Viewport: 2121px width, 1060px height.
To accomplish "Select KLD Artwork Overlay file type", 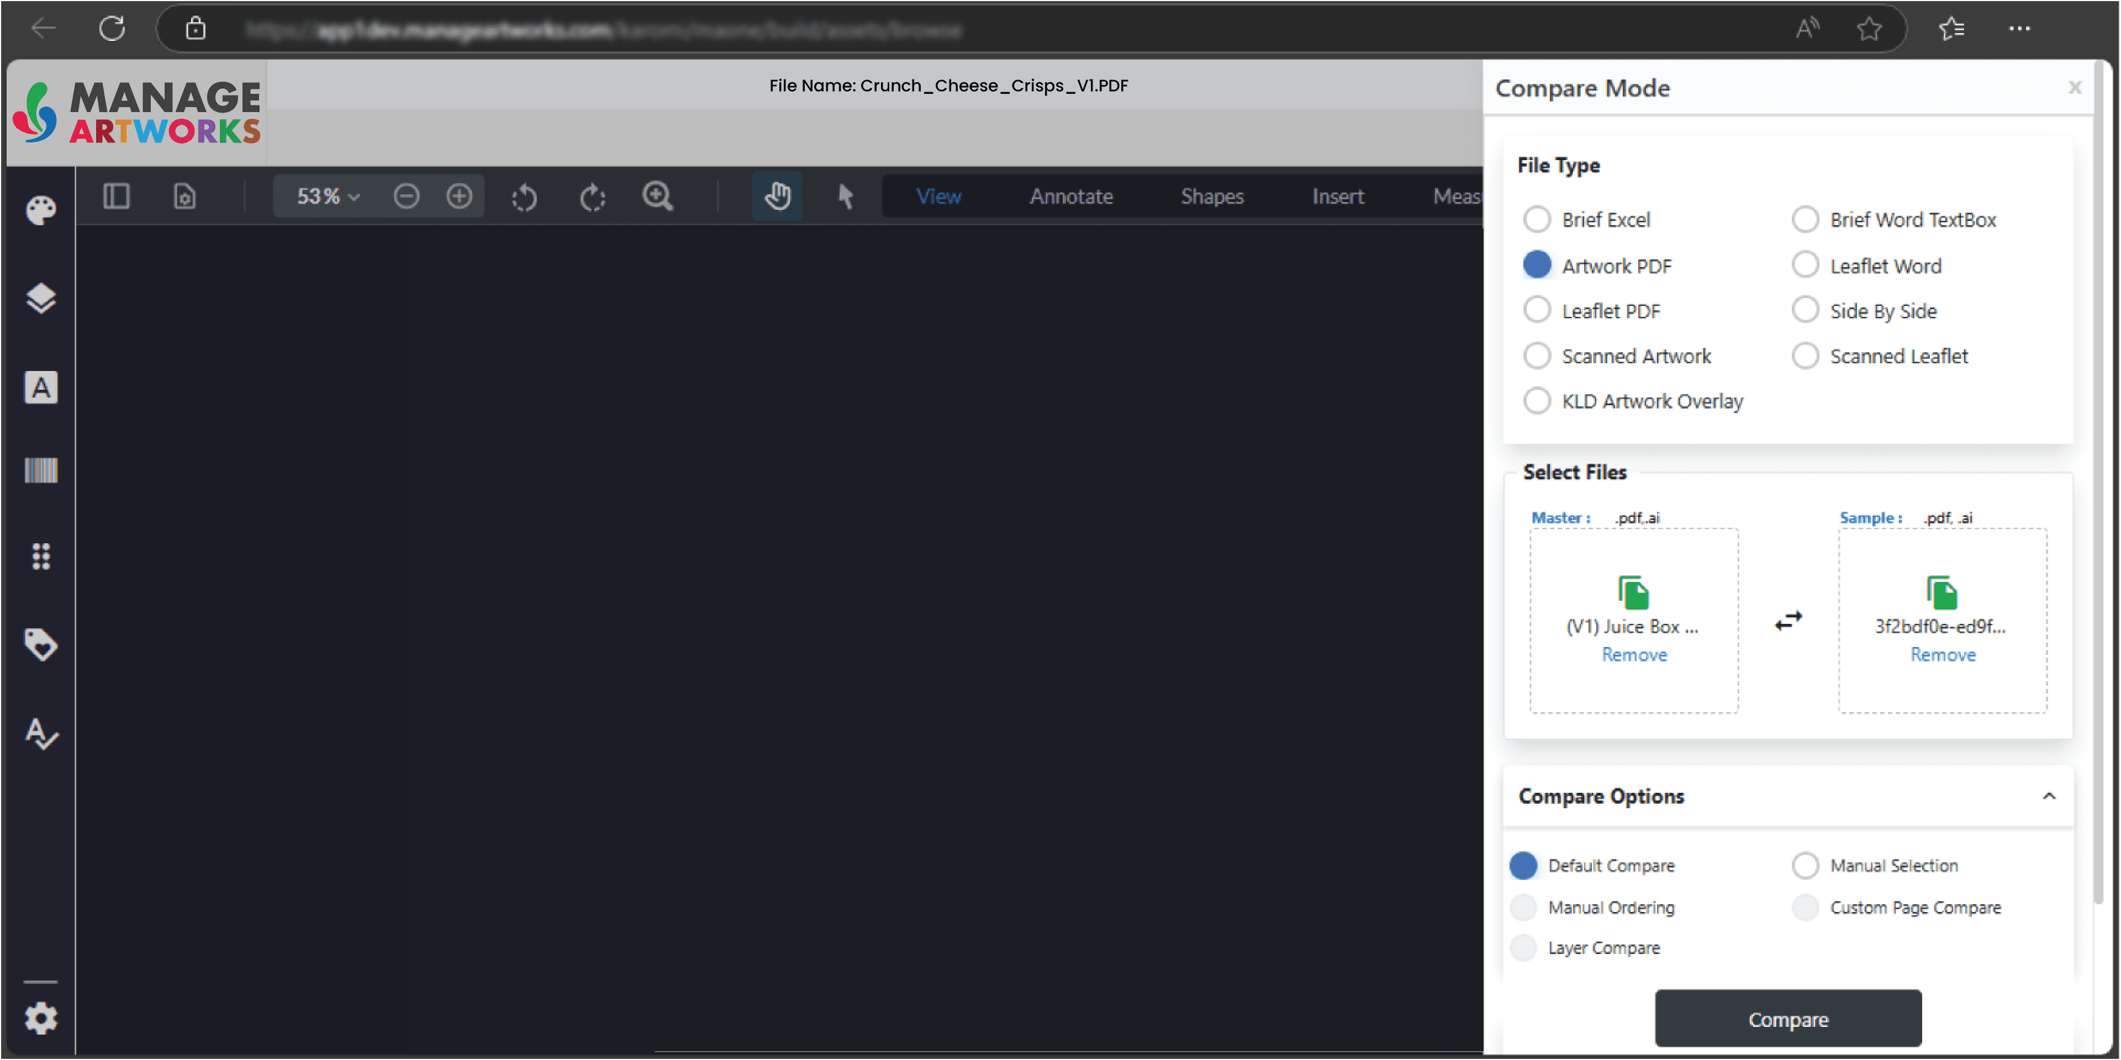I will (1537, 401).
